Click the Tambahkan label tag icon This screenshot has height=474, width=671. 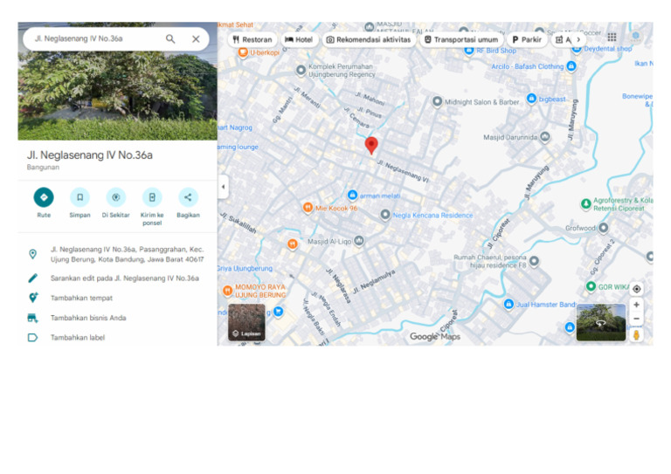32,338
